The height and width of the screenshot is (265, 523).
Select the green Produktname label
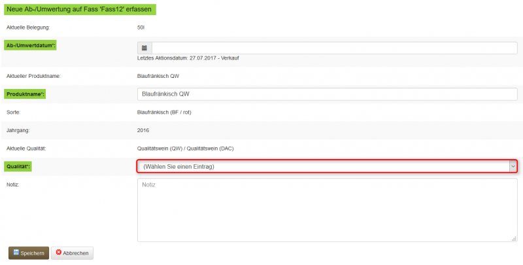click(x=25, y=94)
